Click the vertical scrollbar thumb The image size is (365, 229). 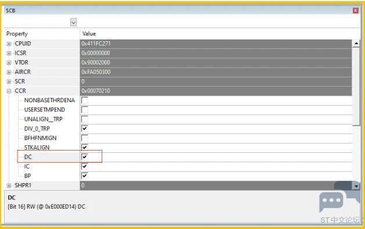point(356,87)
